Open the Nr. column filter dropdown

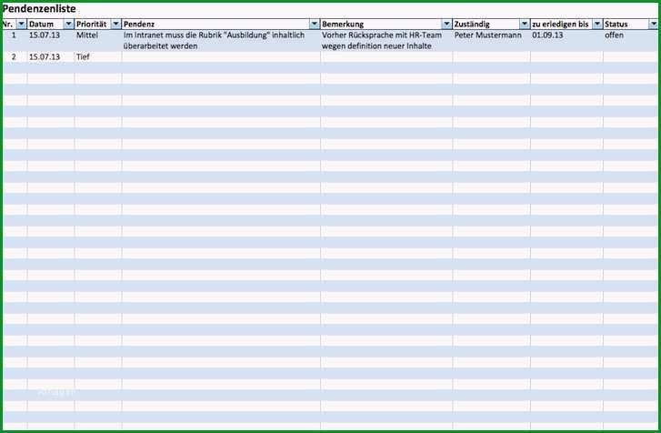pos(21,24)
